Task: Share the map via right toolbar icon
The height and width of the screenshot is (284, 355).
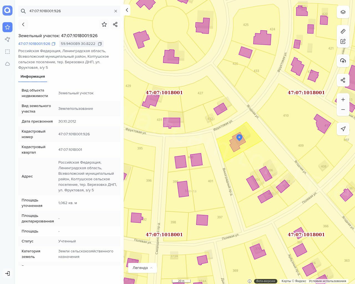Action: 343,80
